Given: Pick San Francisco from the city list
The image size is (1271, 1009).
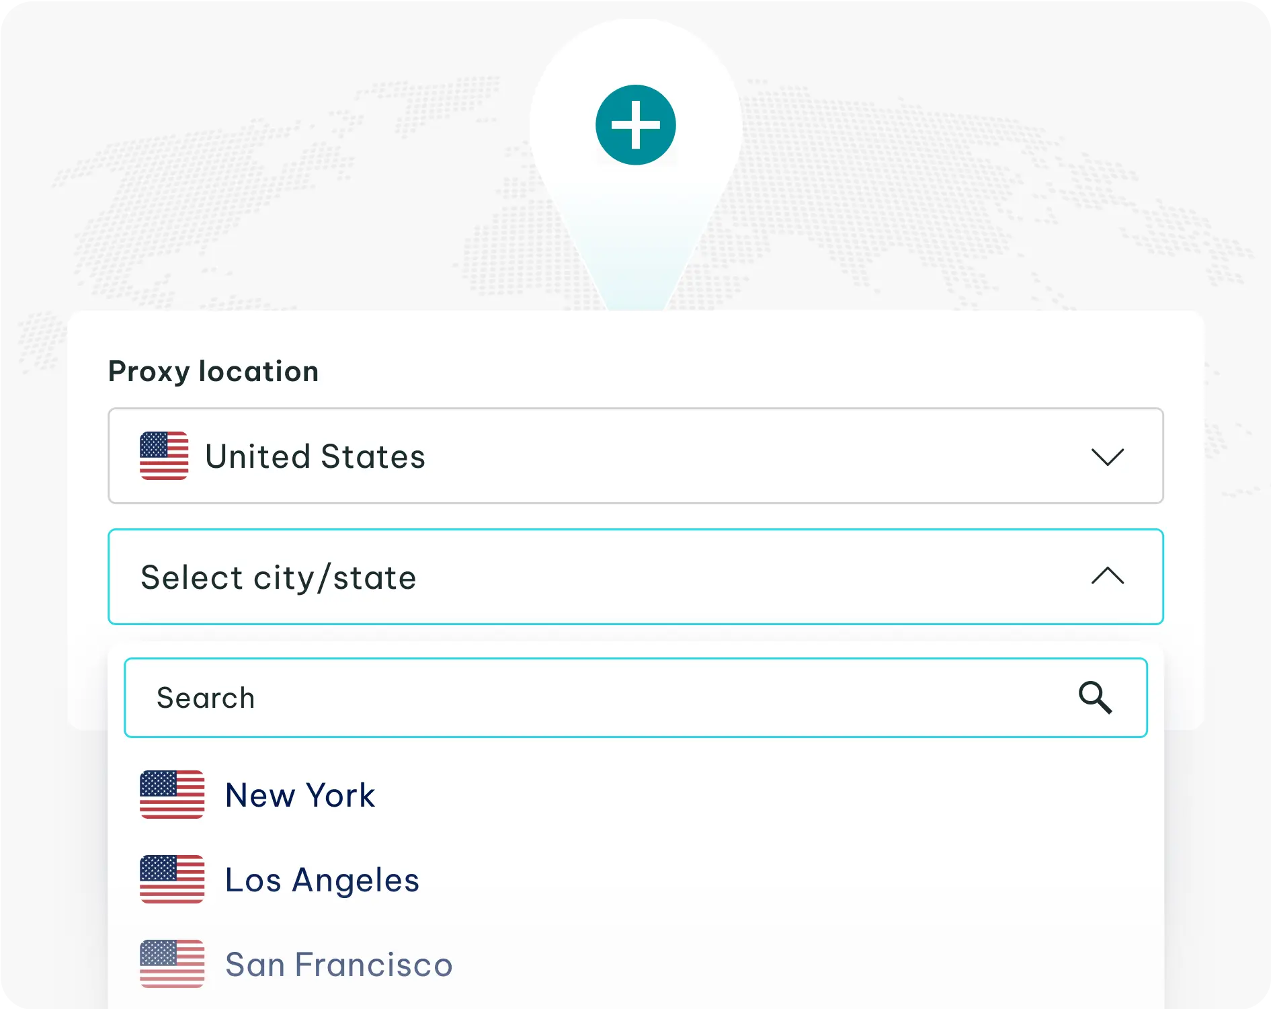Looking at the screenshot, I should (x=339, y=965).
